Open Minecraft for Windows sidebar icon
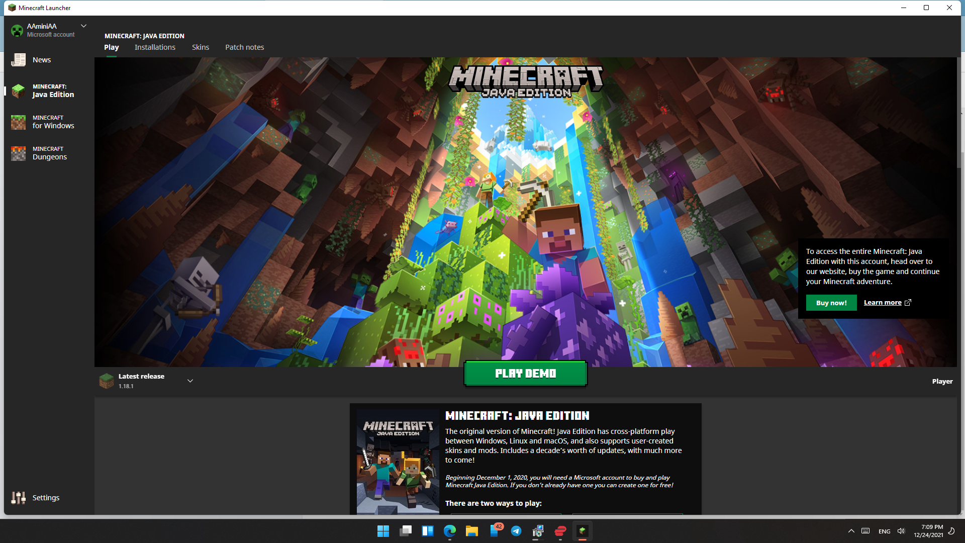The height and width of the screenshot is (543, 965). (19, 122)
